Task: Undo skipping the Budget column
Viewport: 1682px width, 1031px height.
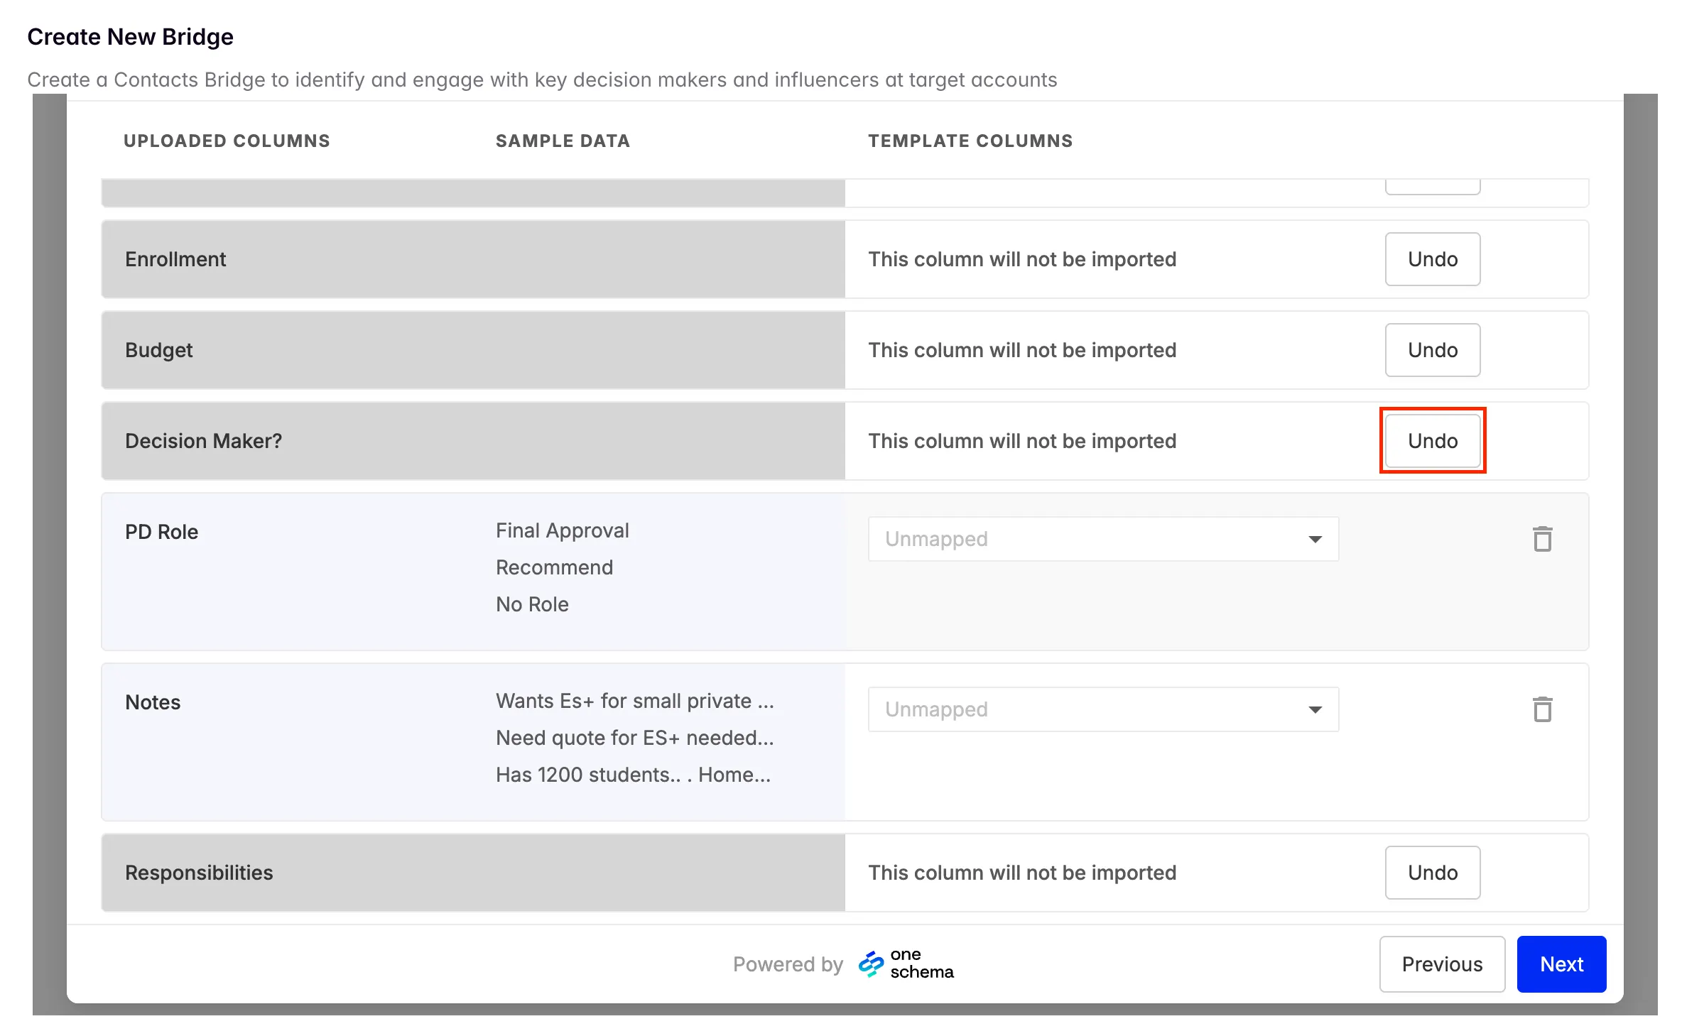Action: [x=1432, y=350]
